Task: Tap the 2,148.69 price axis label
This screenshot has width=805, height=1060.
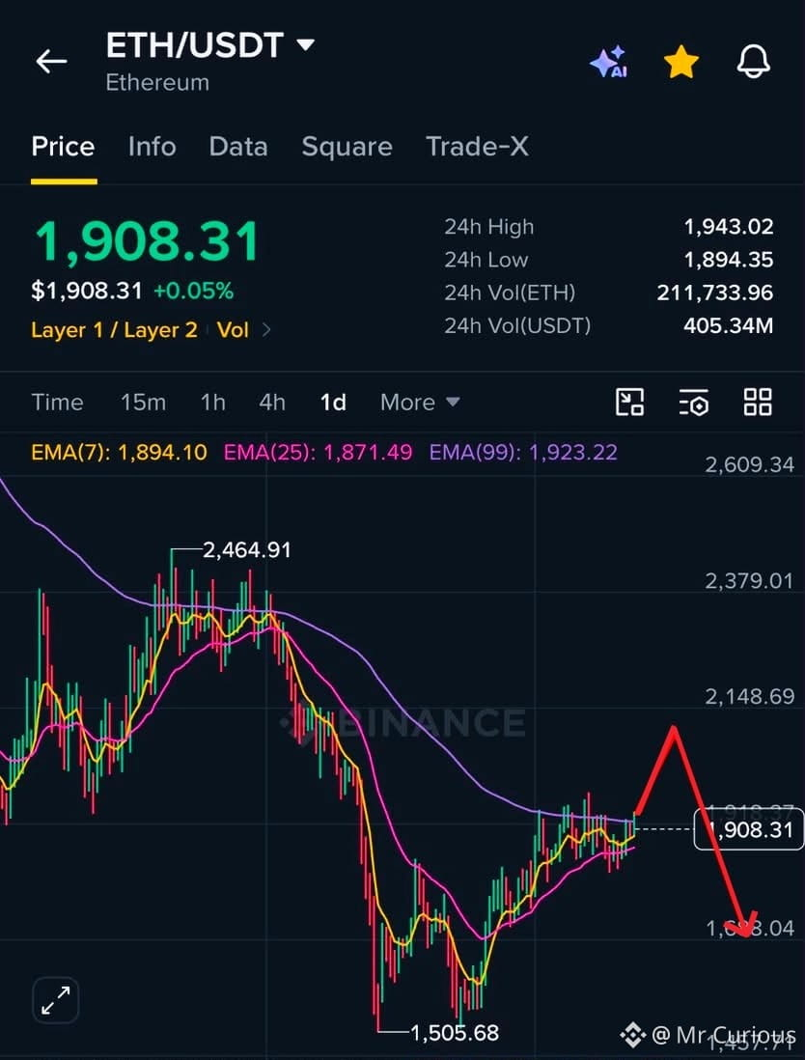Action: tap(750, 696)
